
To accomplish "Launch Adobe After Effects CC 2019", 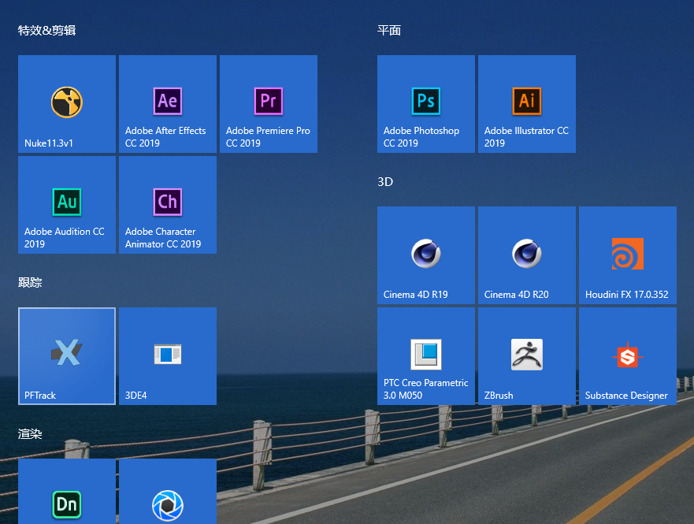I will [x=168, y=104].
